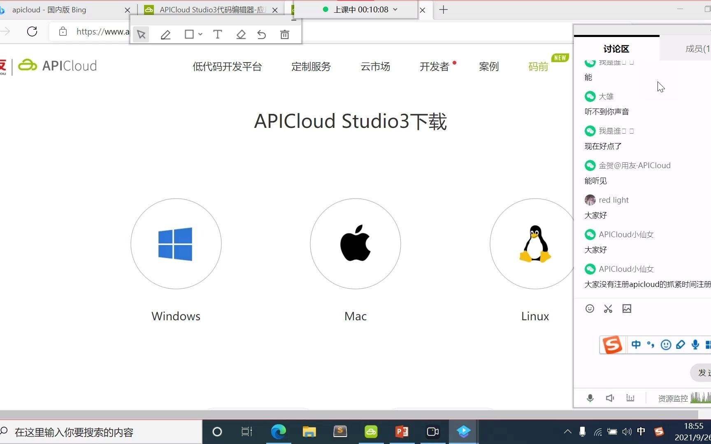This screenshot has width=711, height=444.
Task: Click the Mac apple download icon
Action: click(355, 244)
